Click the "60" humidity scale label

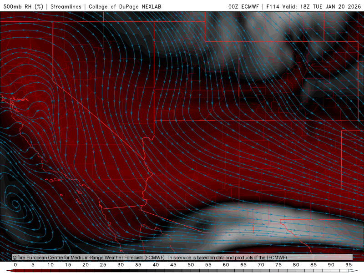click(226, 265)
